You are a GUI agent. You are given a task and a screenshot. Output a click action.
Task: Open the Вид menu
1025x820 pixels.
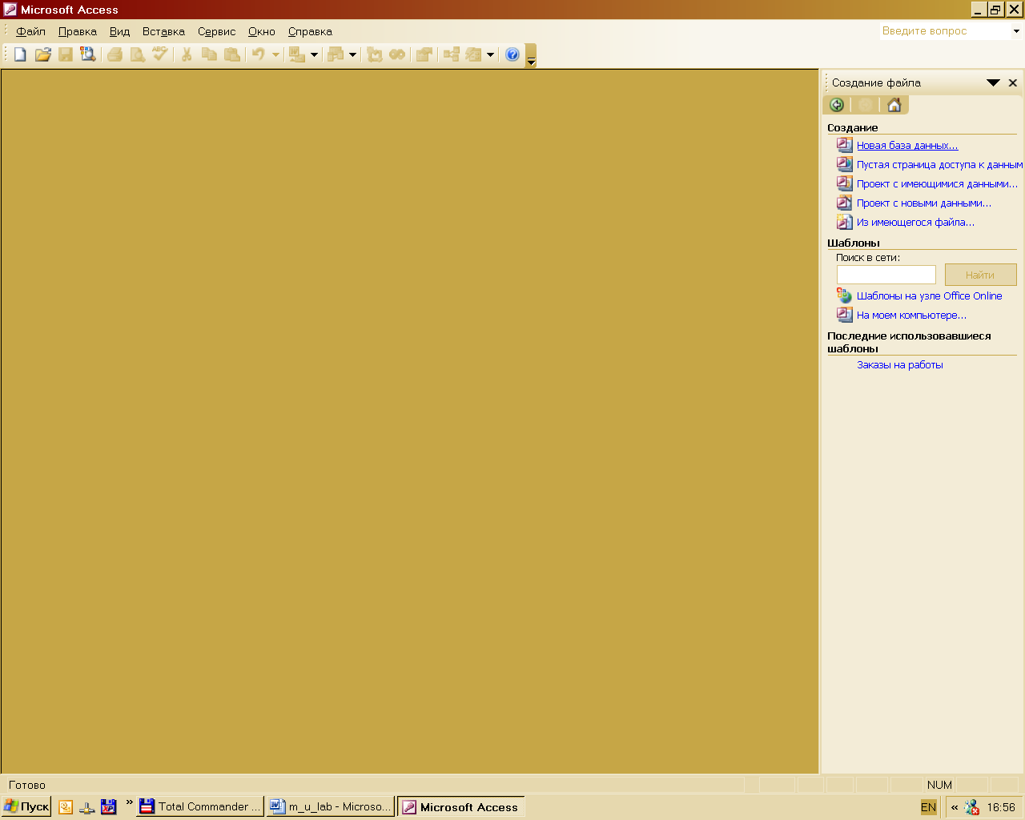tap(119, 31)
